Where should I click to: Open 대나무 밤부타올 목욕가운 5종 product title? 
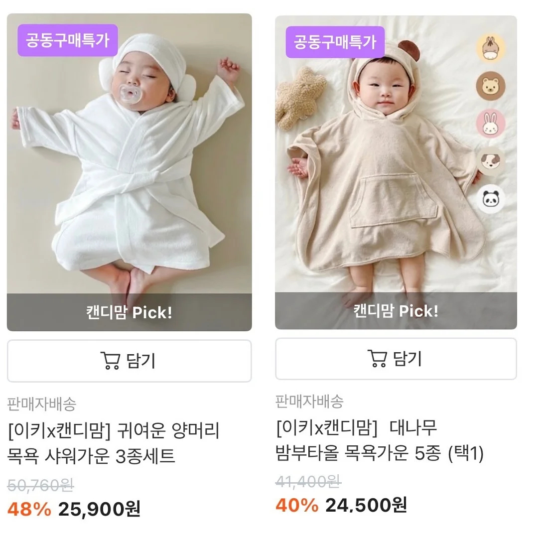pos(380,440)
